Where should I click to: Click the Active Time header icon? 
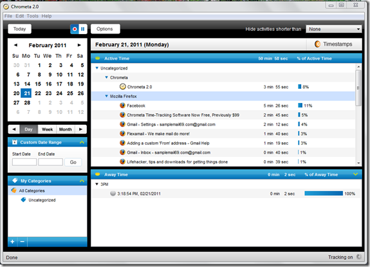pos(97,59)
